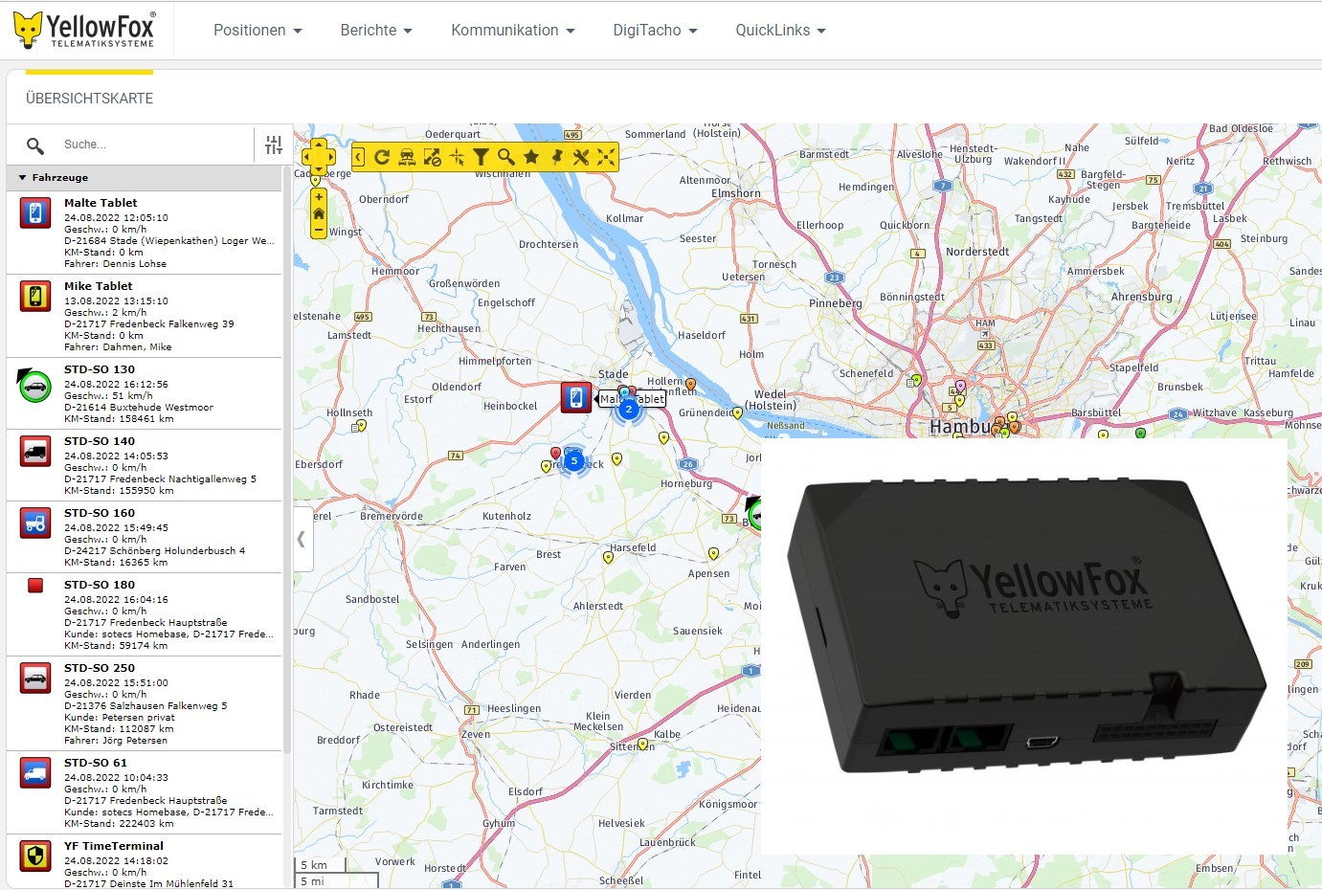
Task: Click 'KM-Stand: 158461 km' text
Action: [x=120, y=418]
